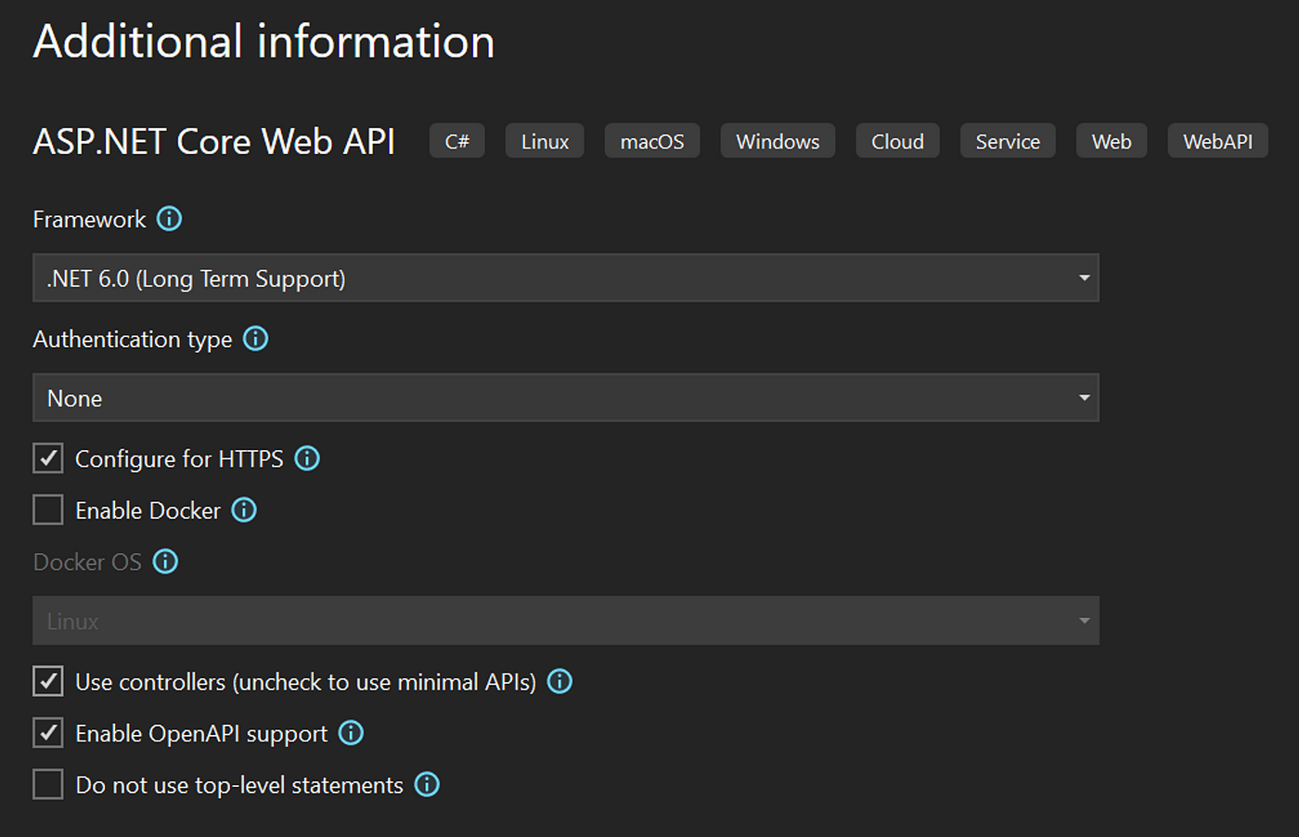Click the macOS platform tag
Screen dimensions: 1299x837
[651, 141]
